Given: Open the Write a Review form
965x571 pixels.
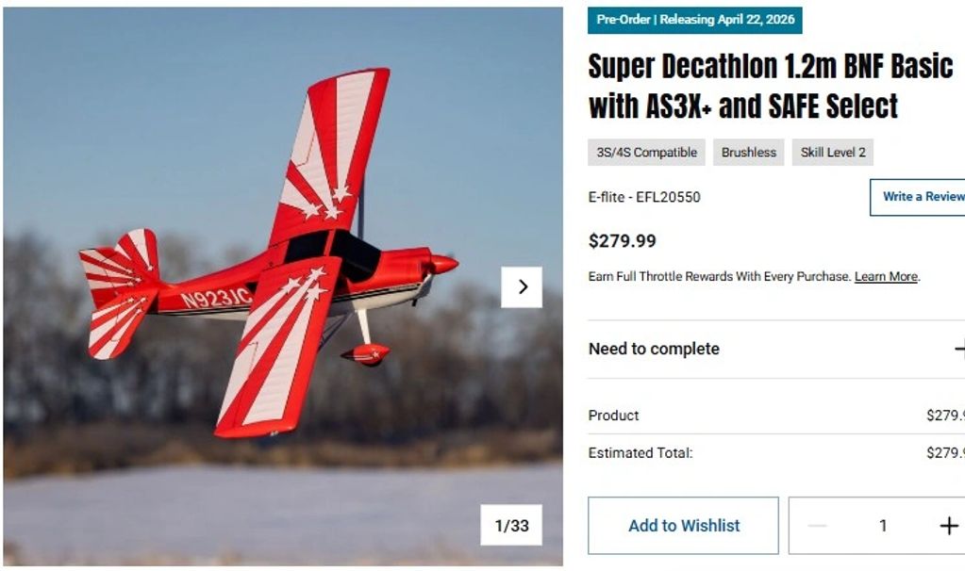Looking at the screenshot, I should tap(922, 197).
